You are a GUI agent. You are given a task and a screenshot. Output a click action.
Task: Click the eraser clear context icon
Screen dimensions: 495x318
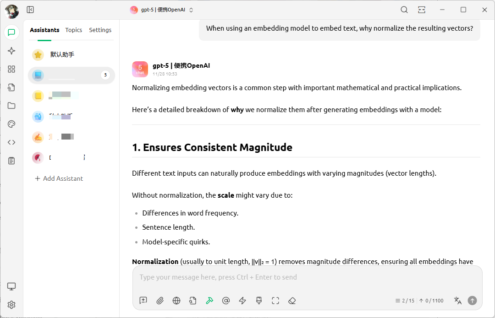click(x=292, y=301)
